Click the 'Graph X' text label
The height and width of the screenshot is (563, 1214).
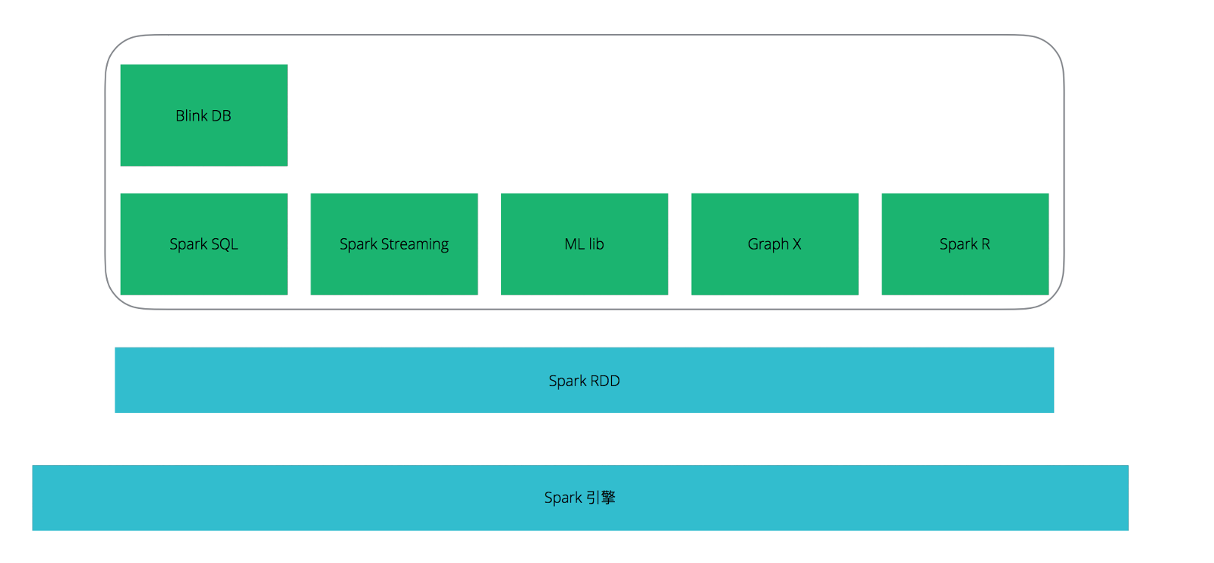point(774,244)
